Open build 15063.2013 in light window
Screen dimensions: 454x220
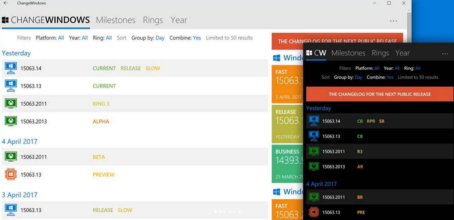(34, 122)
